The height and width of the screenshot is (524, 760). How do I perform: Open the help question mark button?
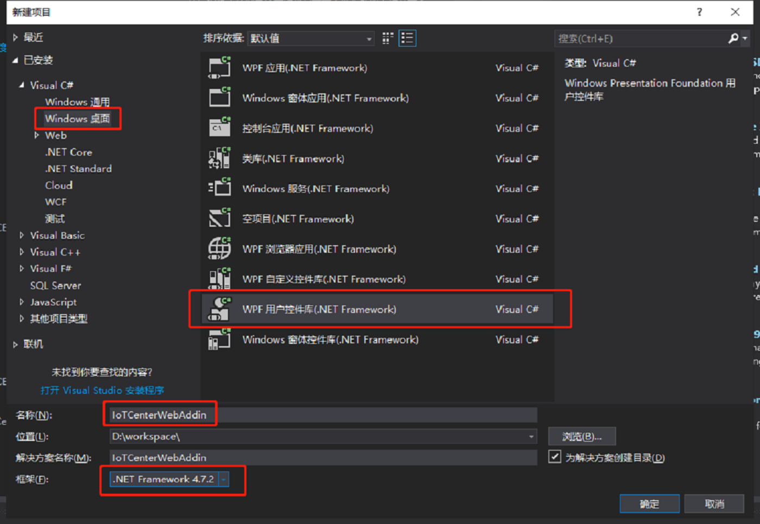click(x=699, y=12)
